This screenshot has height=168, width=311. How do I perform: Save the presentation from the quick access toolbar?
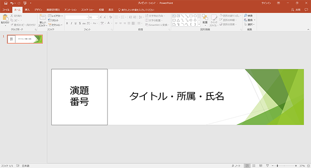point(6,3)
